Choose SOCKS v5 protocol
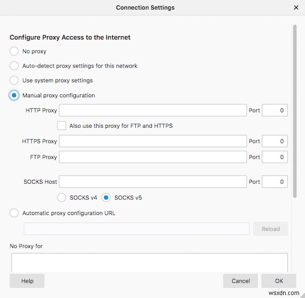 (106, 198)
